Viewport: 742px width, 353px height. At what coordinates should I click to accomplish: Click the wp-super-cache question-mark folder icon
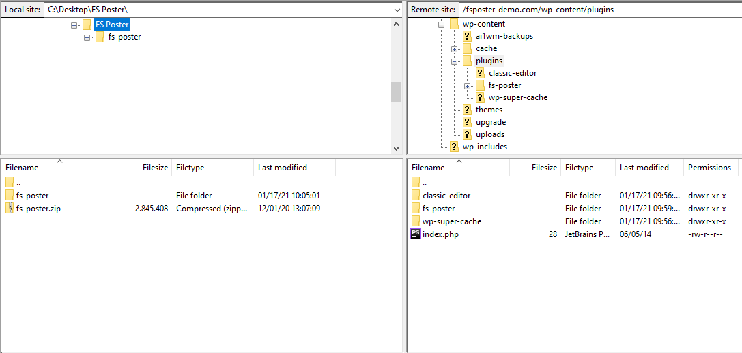coord(480,97)
